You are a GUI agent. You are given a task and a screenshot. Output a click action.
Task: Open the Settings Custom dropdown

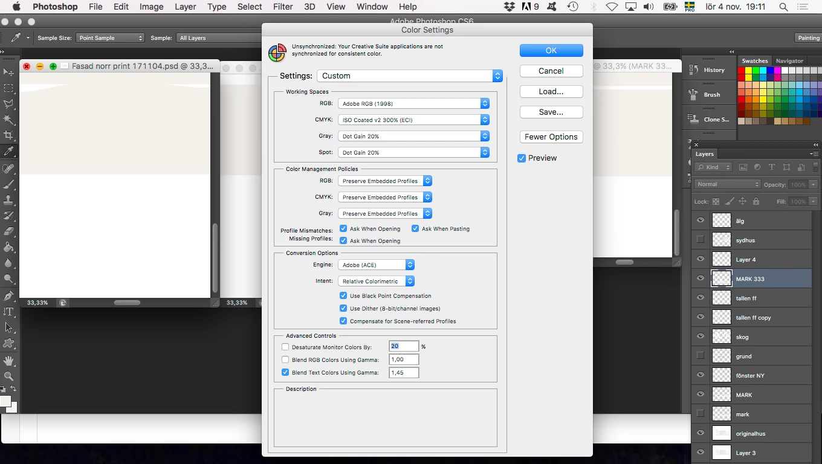(x=410, y=76)
